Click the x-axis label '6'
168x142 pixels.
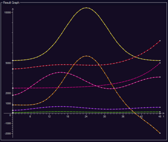tap(30, 117)
